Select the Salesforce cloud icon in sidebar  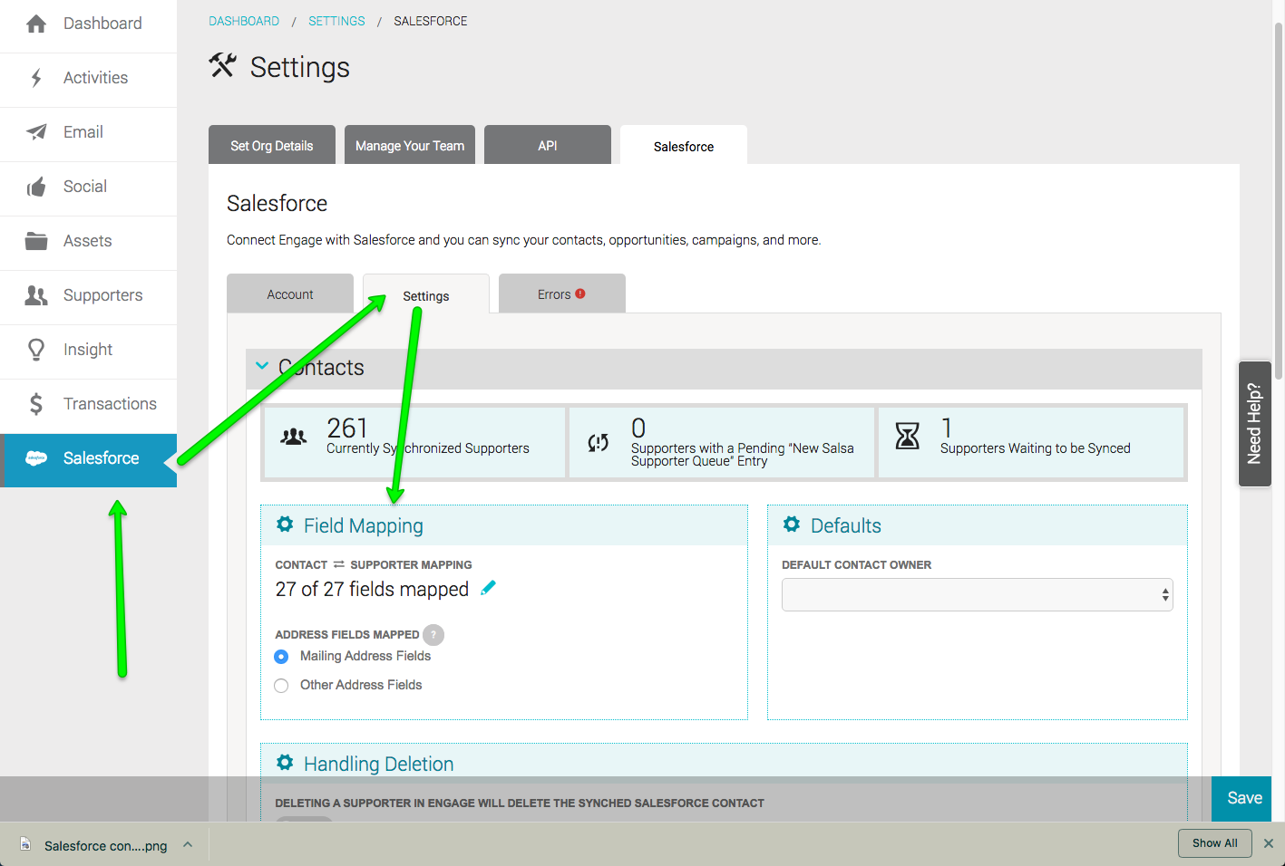[36, 458]
